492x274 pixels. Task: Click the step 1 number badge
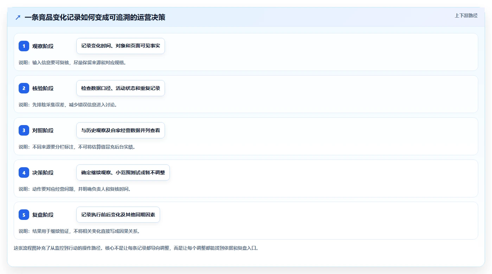24,46
